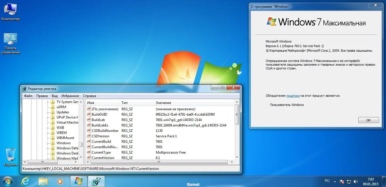386x187 pixels.
Task: Click the folder icon of Updates key
Action: tap(53, 112)
